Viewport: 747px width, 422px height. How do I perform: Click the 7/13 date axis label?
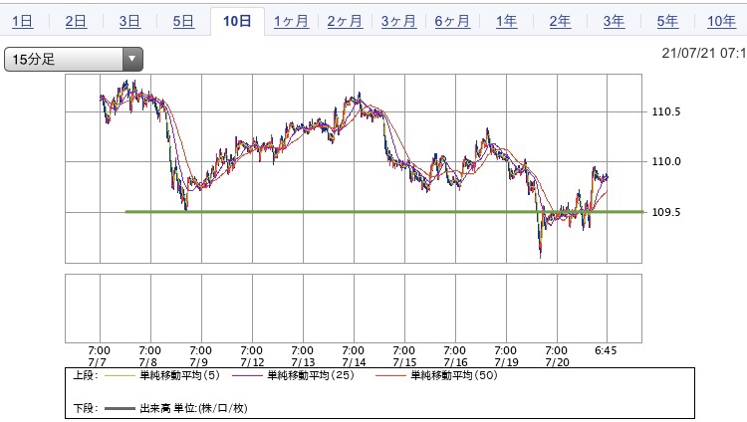(x=303, y=362)
